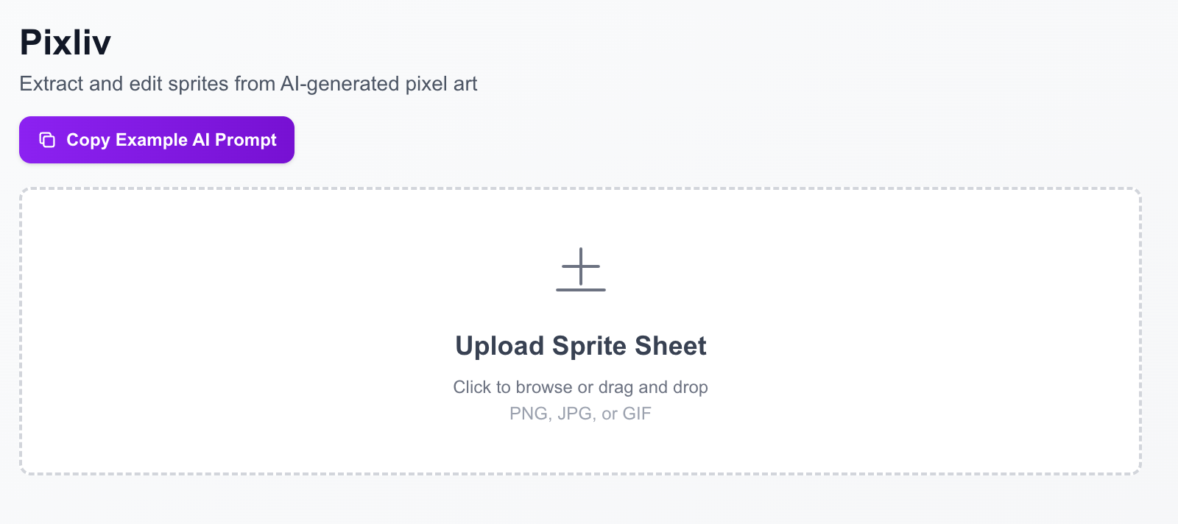Click the "GIF" format label
1178x524 pixels.
(637, 414)
